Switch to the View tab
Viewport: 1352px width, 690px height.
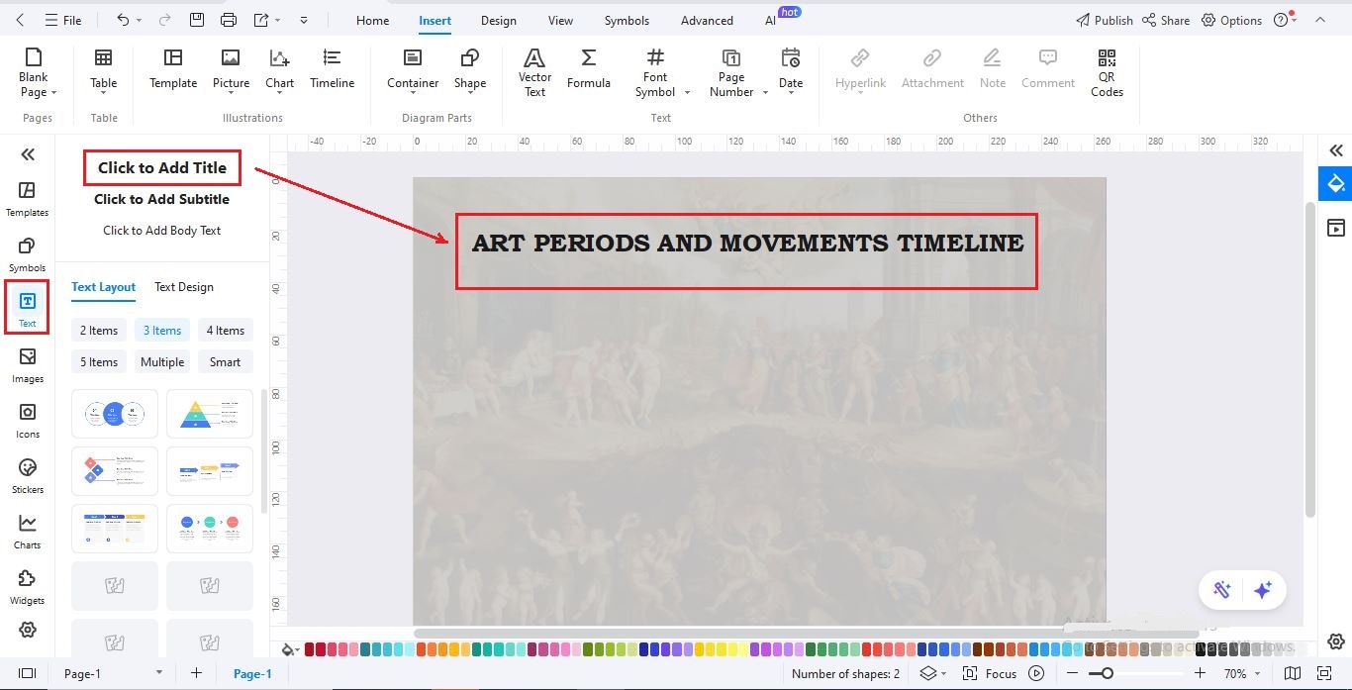coord(560,20)
